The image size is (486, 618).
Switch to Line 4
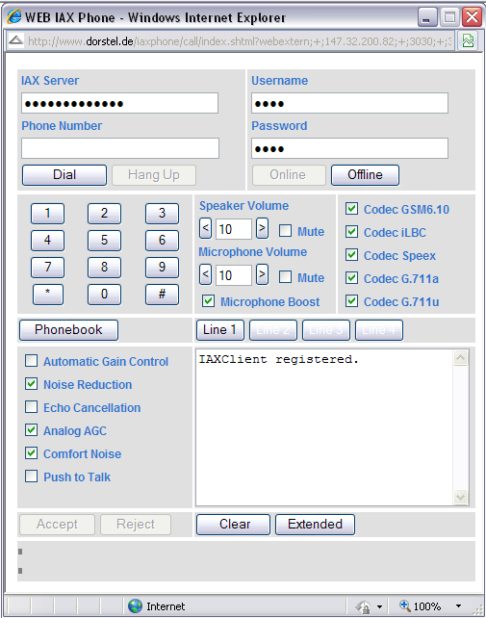click(x=379, y=330)
